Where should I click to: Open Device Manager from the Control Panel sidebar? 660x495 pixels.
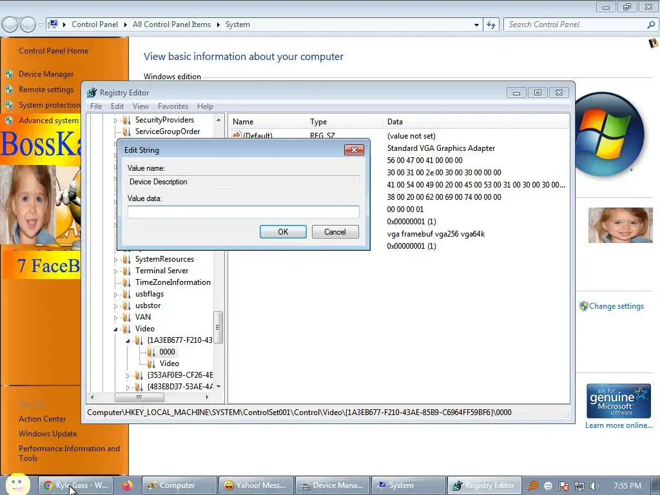[46, 74]
